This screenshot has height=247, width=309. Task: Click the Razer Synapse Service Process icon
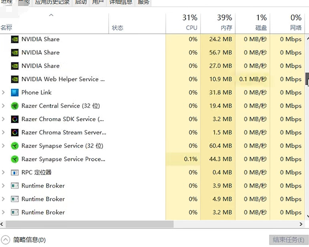[15, 159]
